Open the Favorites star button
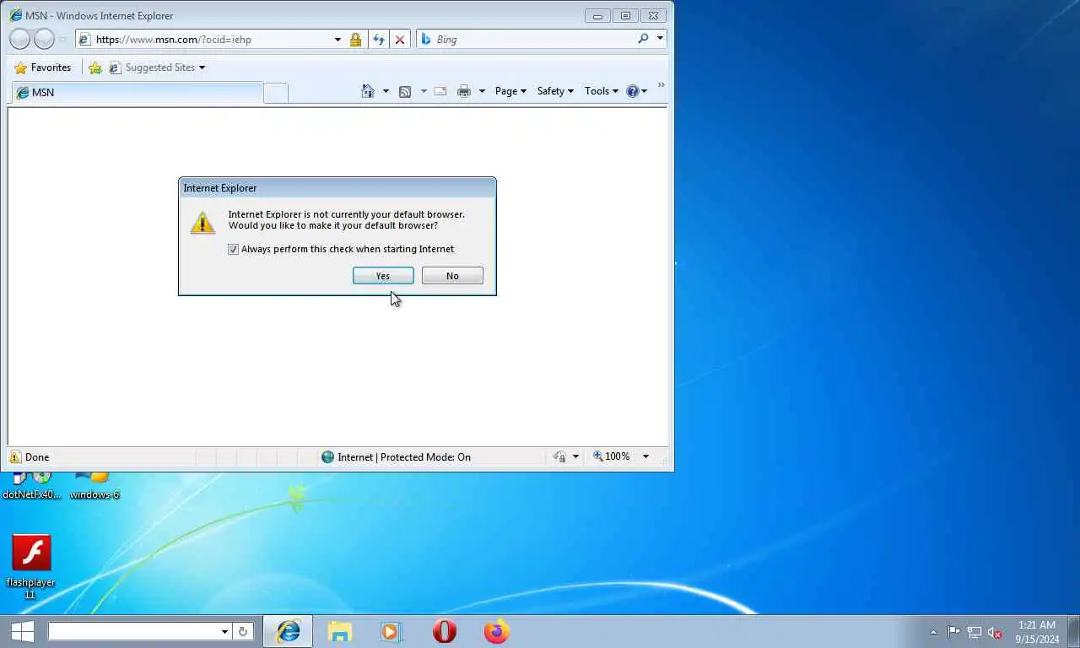This screenshot has width=1080, height=648. point(43,67)
